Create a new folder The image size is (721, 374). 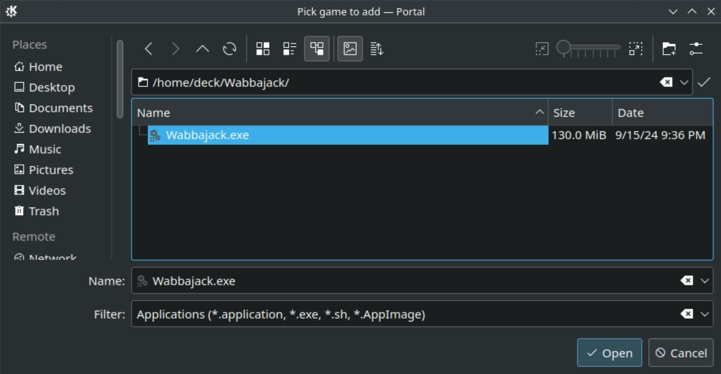click(x=669, y=49)
